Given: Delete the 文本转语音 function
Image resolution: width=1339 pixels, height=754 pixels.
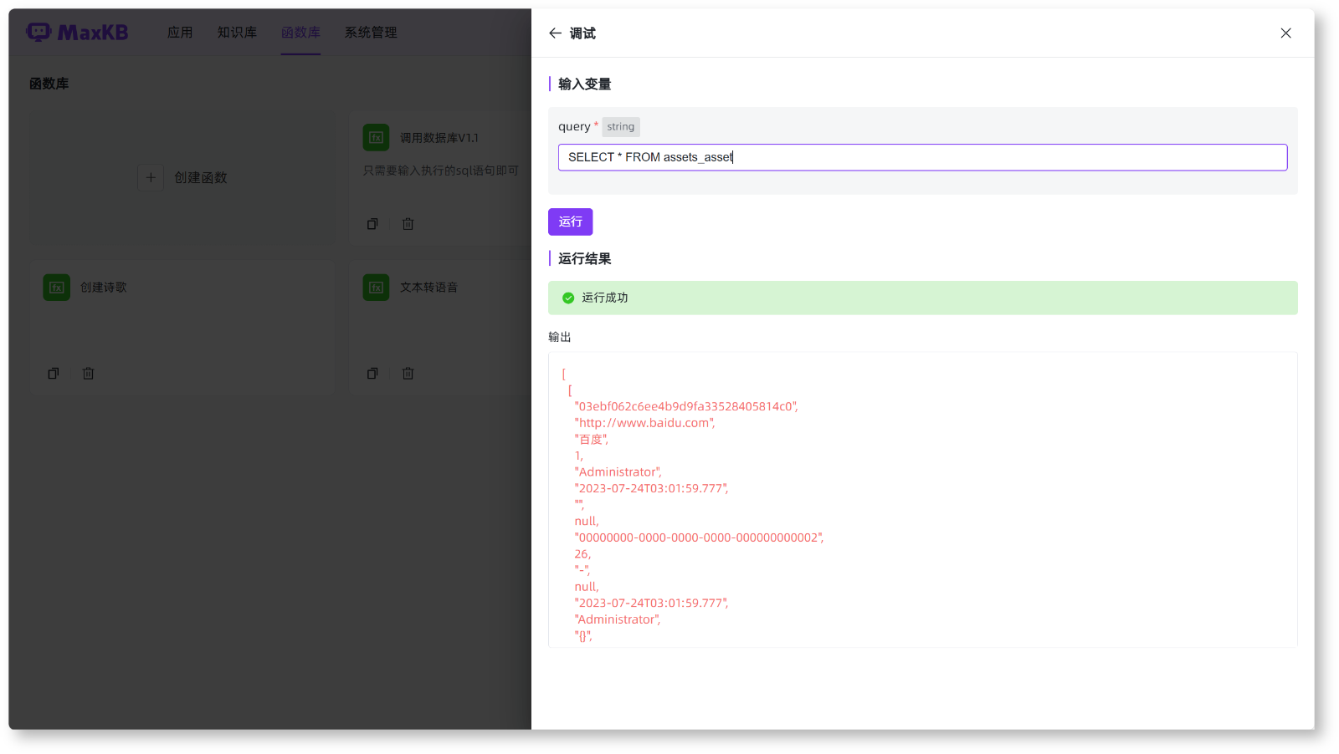Looking at the screenshot, I should tap(408, 374).
